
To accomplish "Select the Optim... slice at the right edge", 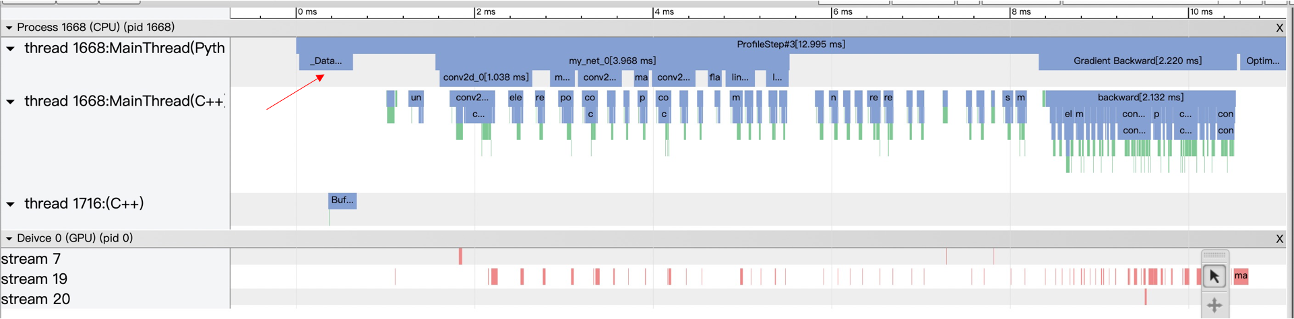I will [x=1262, y=61].
